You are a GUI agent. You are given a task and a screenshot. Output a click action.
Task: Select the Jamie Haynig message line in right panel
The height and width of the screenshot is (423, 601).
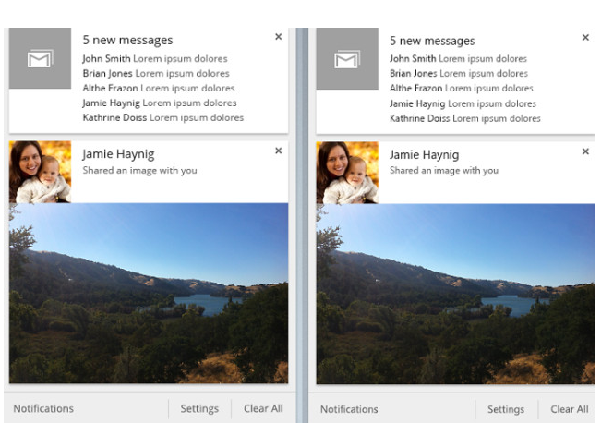pos(463,104)
